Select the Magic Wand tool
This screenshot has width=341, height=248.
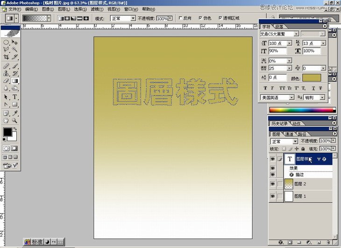(14, 50)
